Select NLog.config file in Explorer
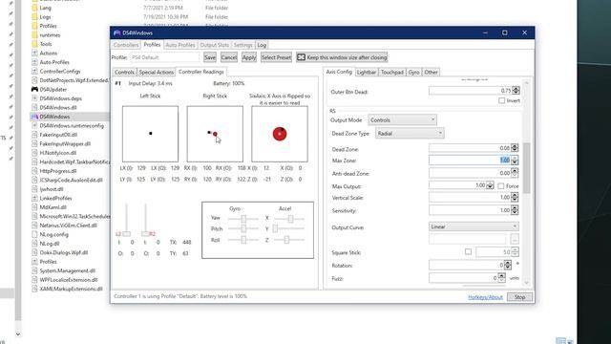The image size is (611, 344). [x=53, y=234]
